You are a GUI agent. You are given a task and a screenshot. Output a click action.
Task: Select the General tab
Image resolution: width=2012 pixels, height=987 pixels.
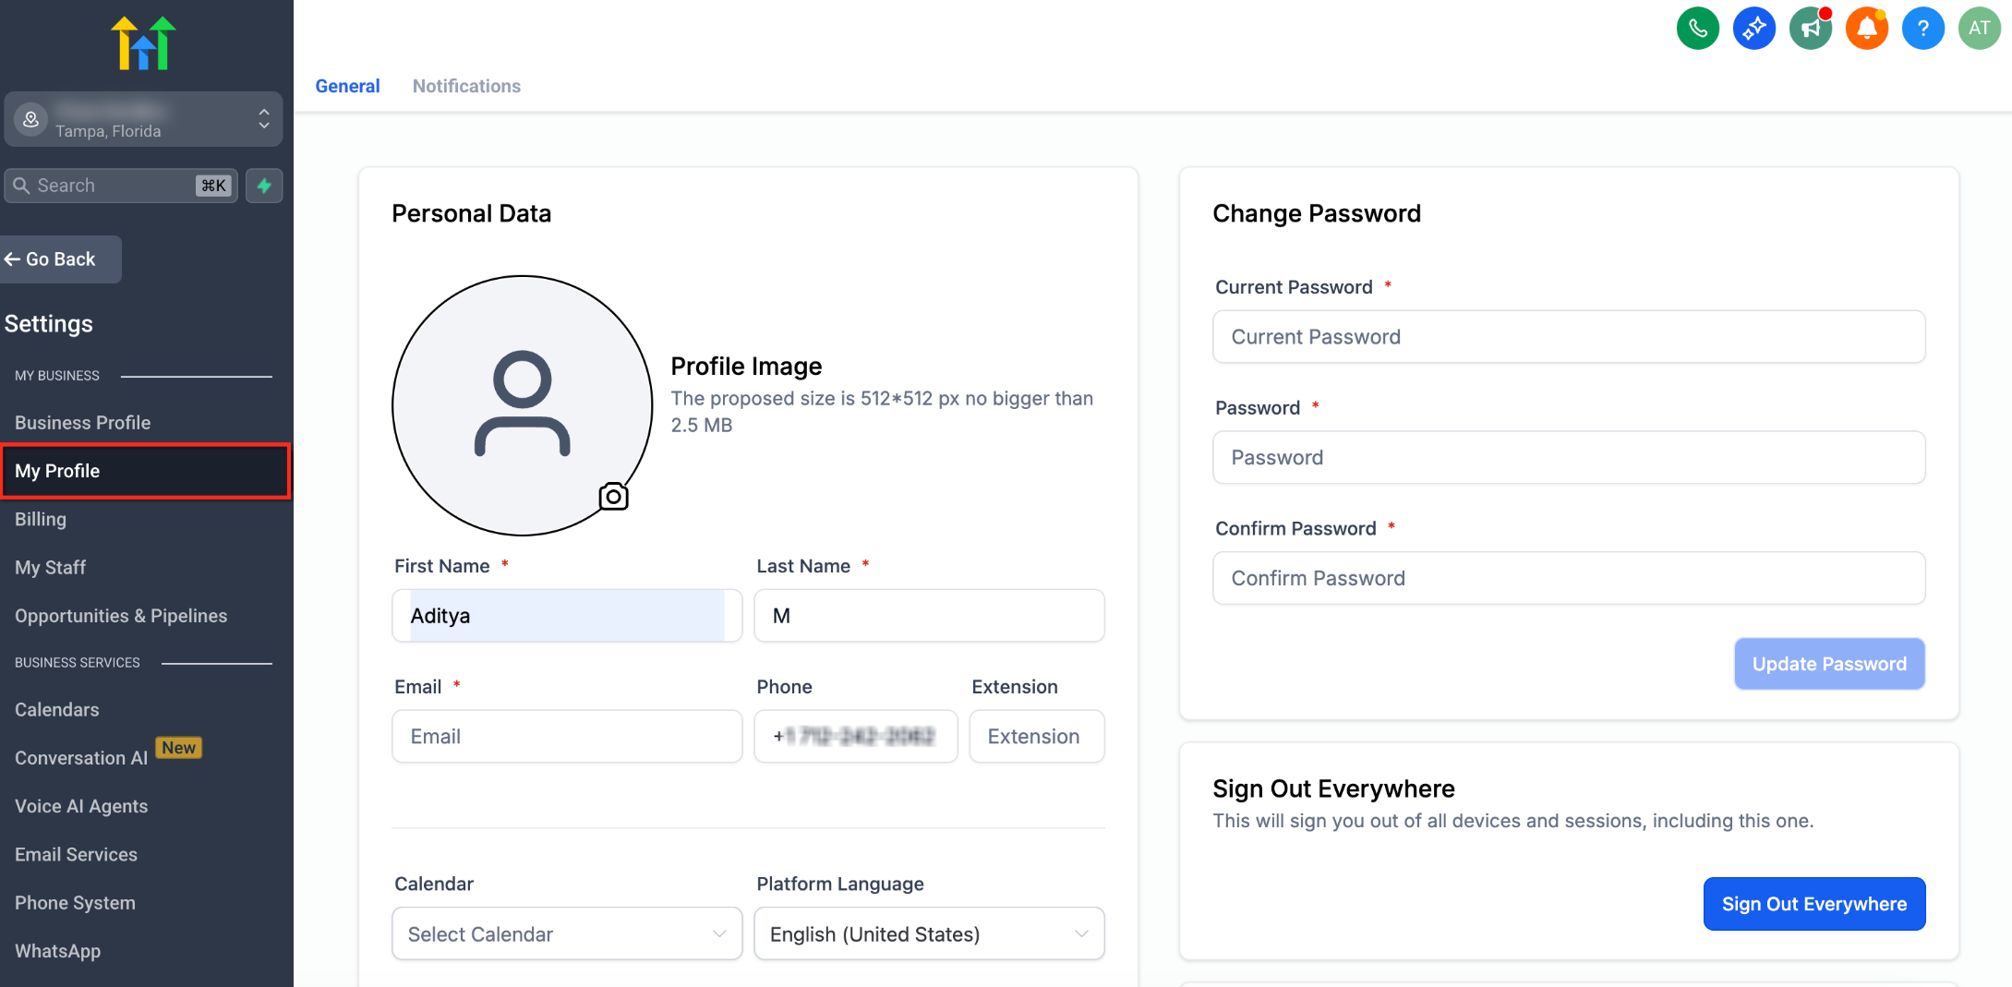[347, 86]
